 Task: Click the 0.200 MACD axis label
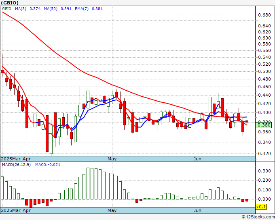[x=264, y=181]
